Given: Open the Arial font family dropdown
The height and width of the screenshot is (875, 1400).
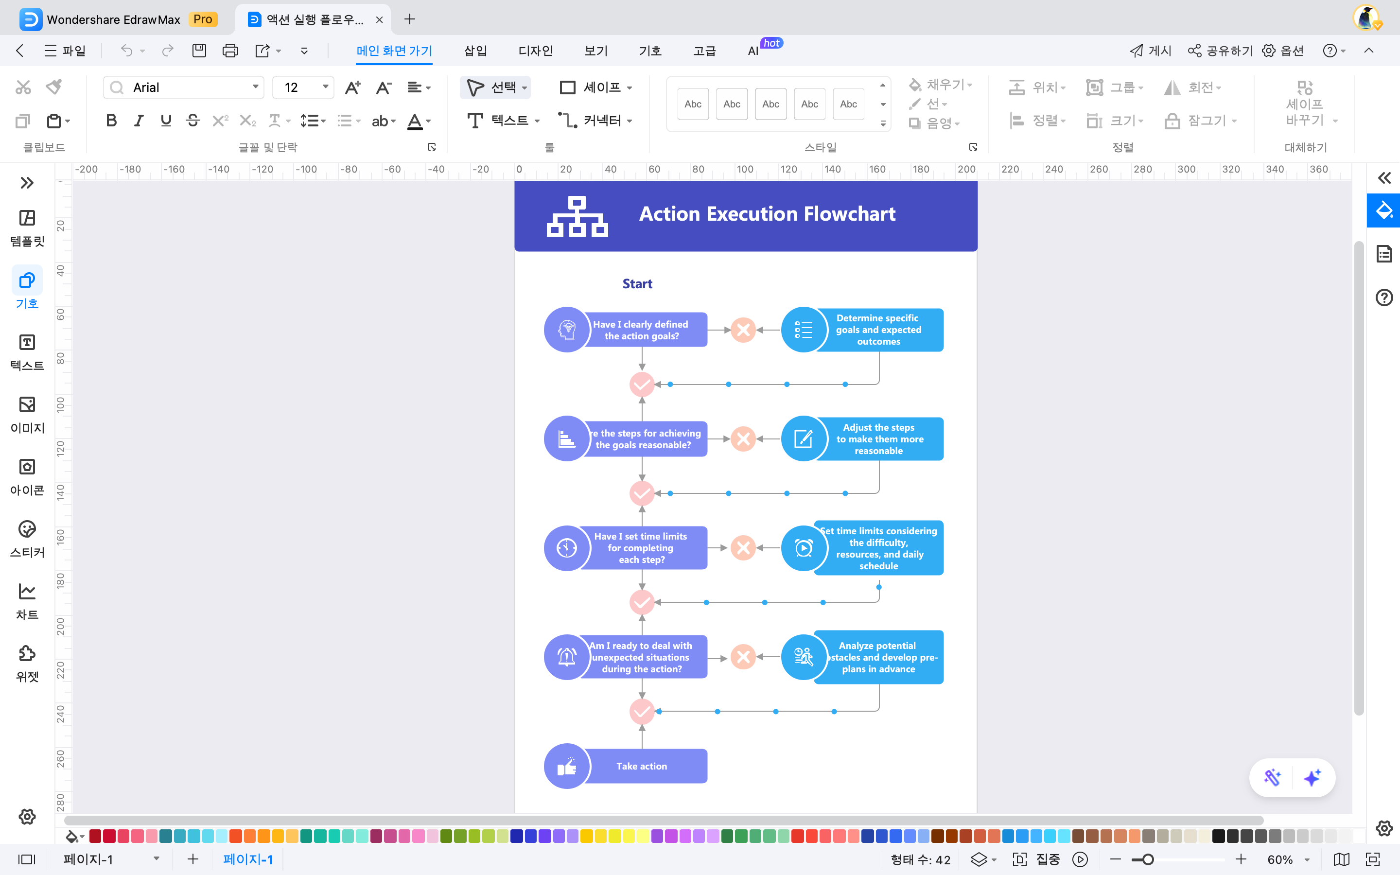Looking at the screenshot, I should (255, 87).
